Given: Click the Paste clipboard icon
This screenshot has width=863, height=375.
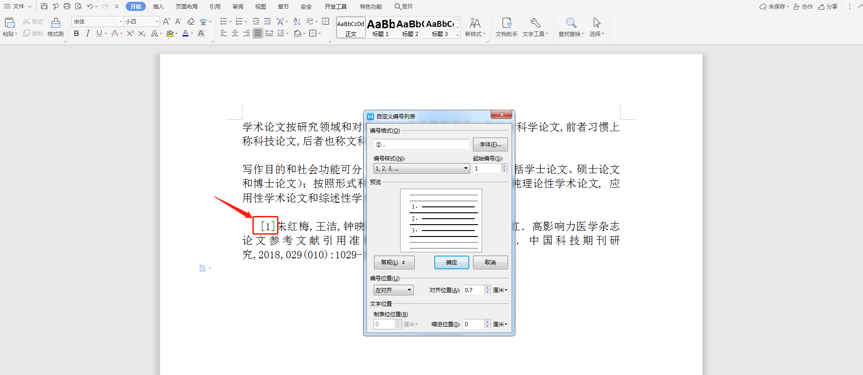Looking at the screenshot, I should coord(10,23).
